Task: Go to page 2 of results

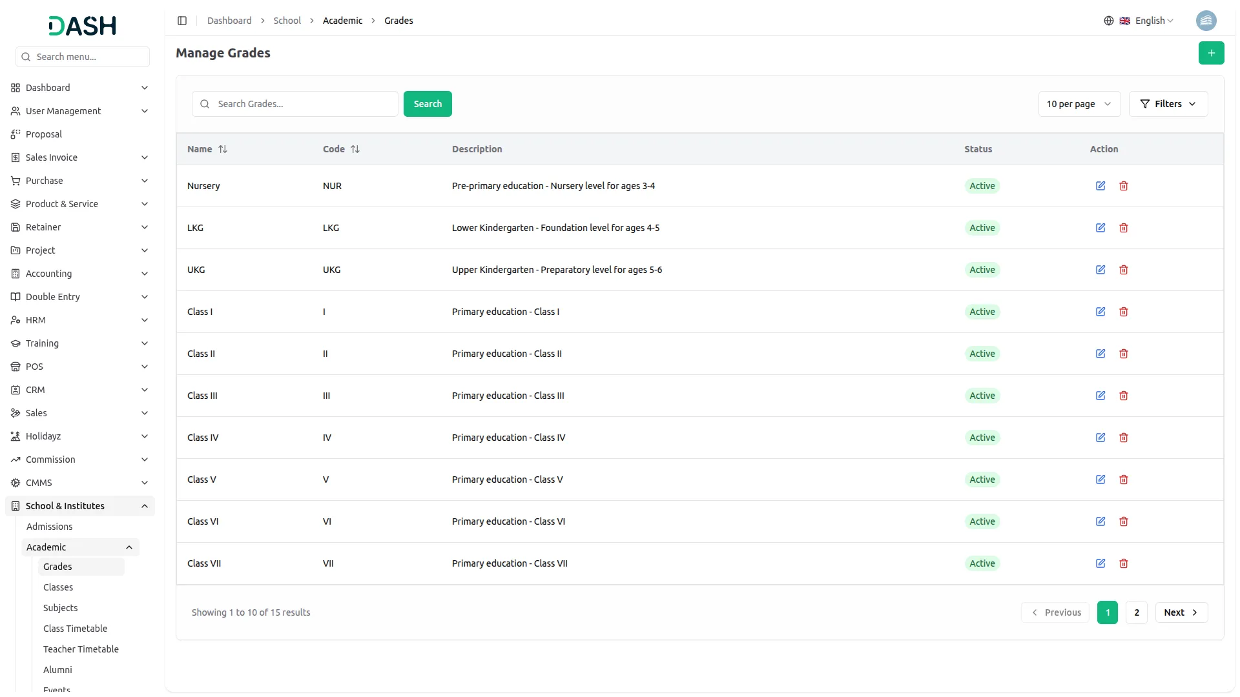Action: tap(1137, 612)
